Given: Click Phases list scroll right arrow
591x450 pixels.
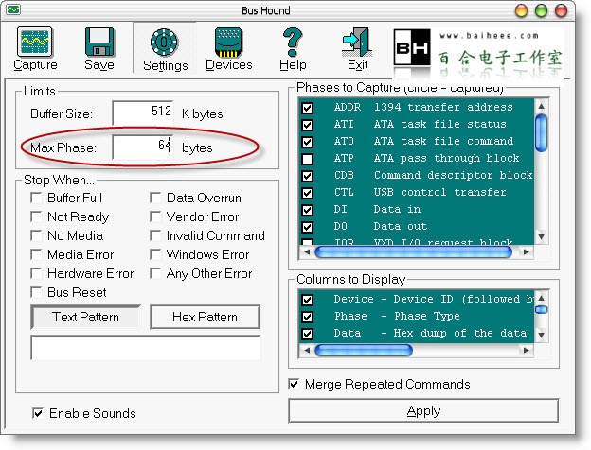Looking at the screenshot, I should tap(527, 251).
